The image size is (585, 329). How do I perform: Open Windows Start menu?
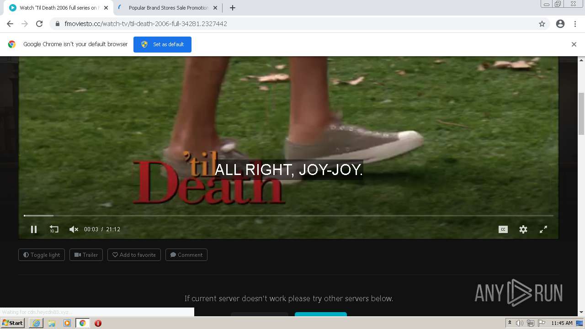12,323
